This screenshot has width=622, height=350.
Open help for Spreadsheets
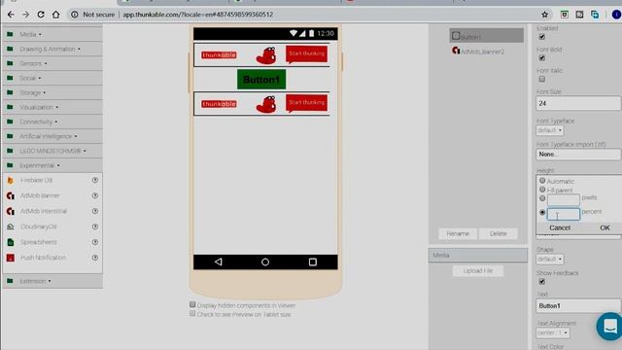[95, 242]
